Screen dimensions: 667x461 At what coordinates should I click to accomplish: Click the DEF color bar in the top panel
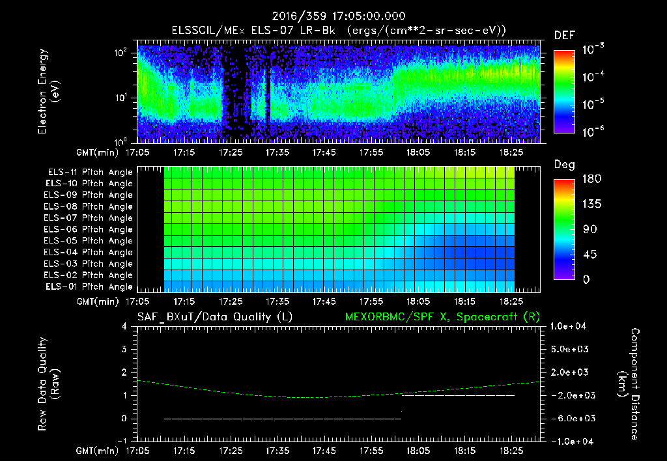[564, 91]
